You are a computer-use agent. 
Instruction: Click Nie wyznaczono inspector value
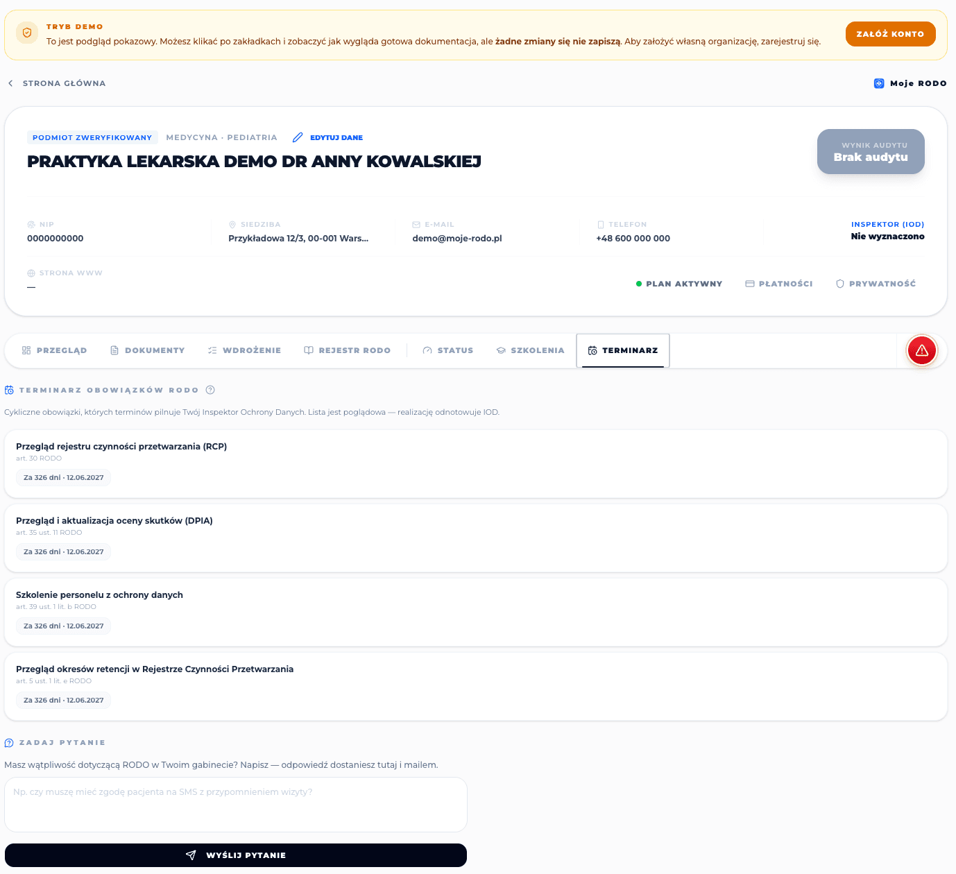click(887, 237)
